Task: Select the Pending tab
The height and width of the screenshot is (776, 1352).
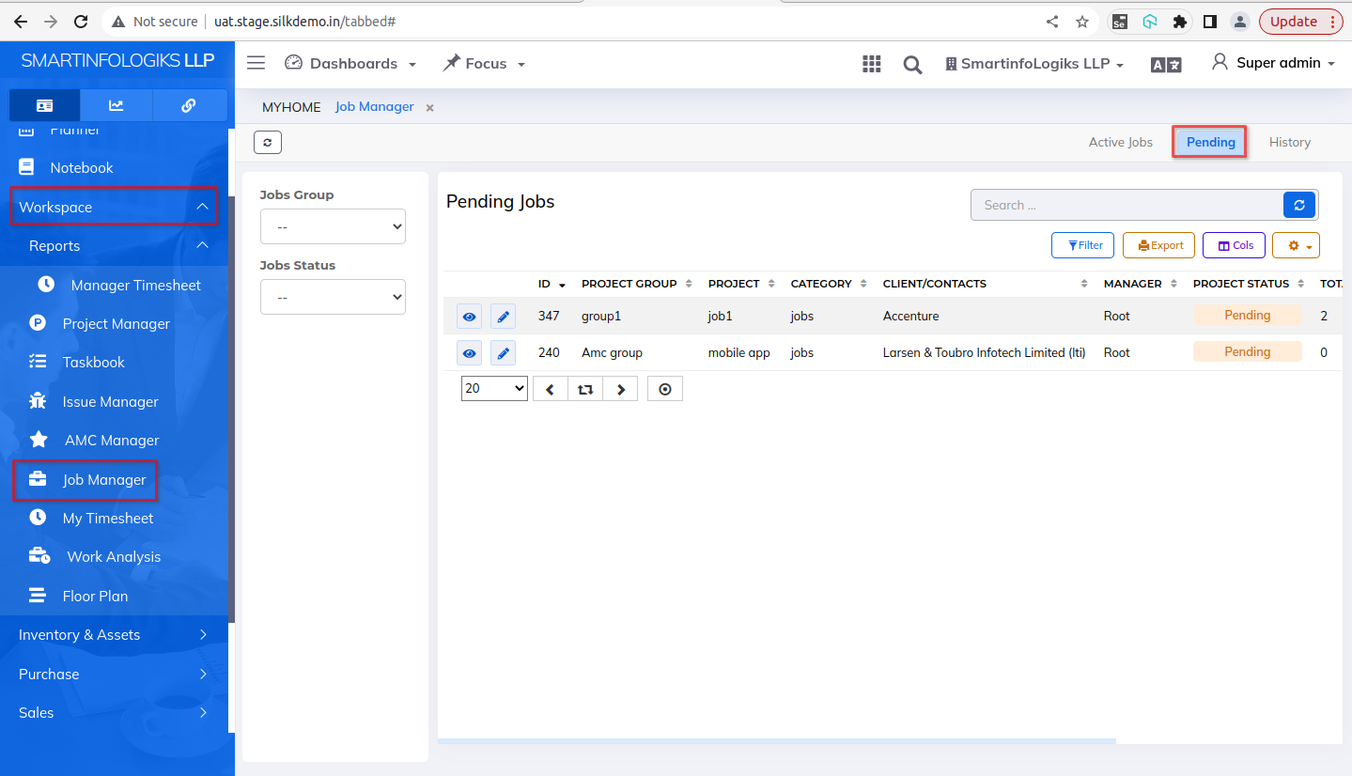Action: (1210, 142)
